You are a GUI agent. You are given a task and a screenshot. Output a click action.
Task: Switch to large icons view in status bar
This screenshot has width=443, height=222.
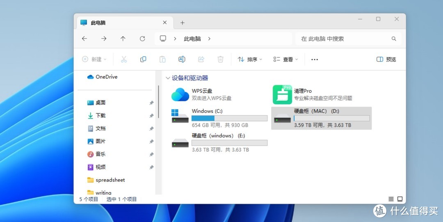pos(400,199)
